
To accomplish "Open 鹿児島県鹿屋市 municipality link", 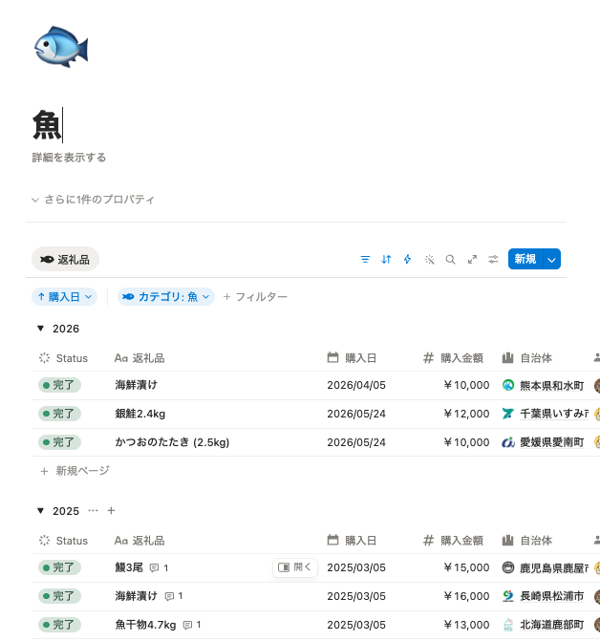I will 554,567.
